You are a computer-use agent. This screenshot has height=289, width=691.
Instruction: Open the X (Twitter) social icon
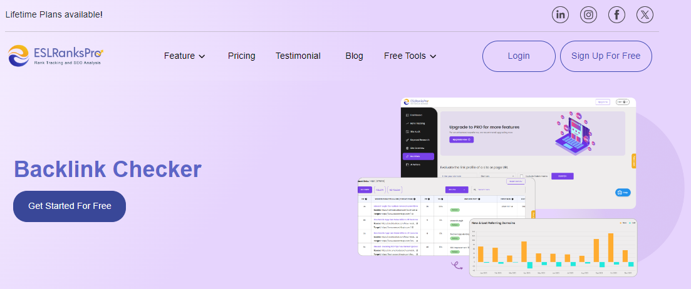click(x=645, y=14)
